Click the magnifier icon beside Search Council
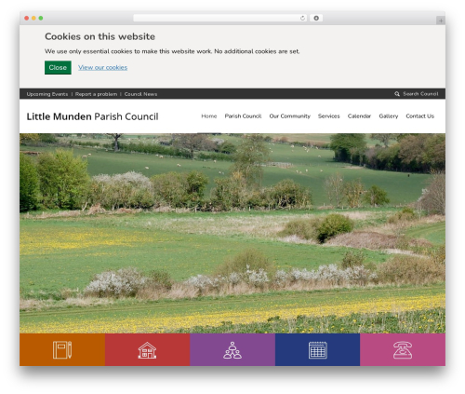This screenshot has height=394, width=465. click(397, 94)
